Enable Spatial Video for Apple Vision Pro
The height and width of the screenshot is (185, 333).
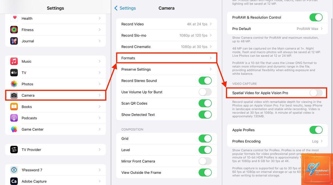tap(316, 93)
